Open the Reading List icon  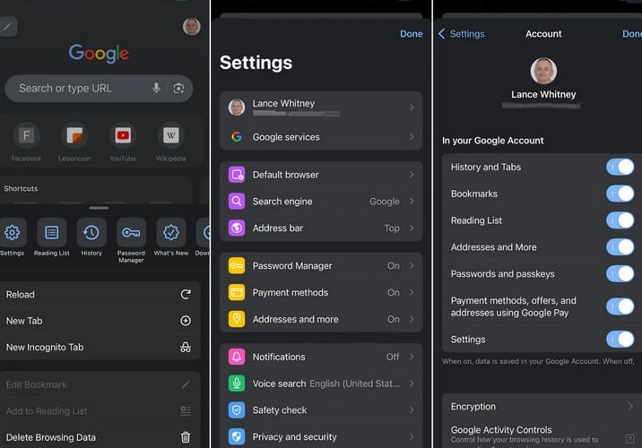coord(52,232)
